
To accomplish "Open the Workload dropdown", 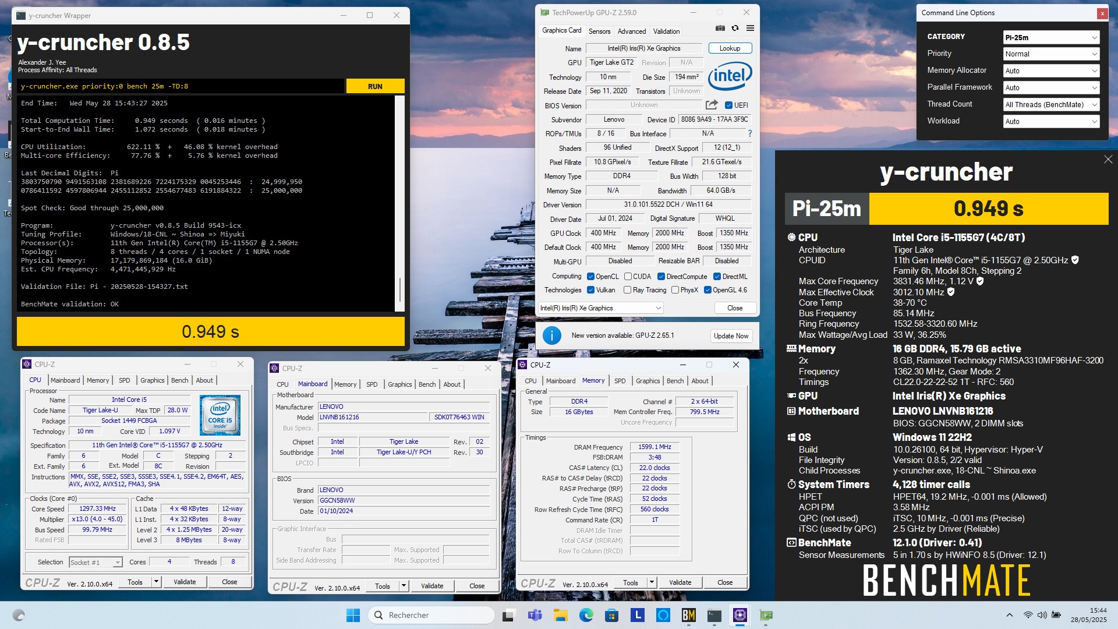I will tap(1051, 122).
